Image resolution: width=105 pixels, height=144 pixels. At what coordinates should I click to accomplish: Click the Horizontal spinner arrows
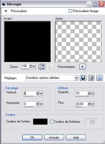38,104
